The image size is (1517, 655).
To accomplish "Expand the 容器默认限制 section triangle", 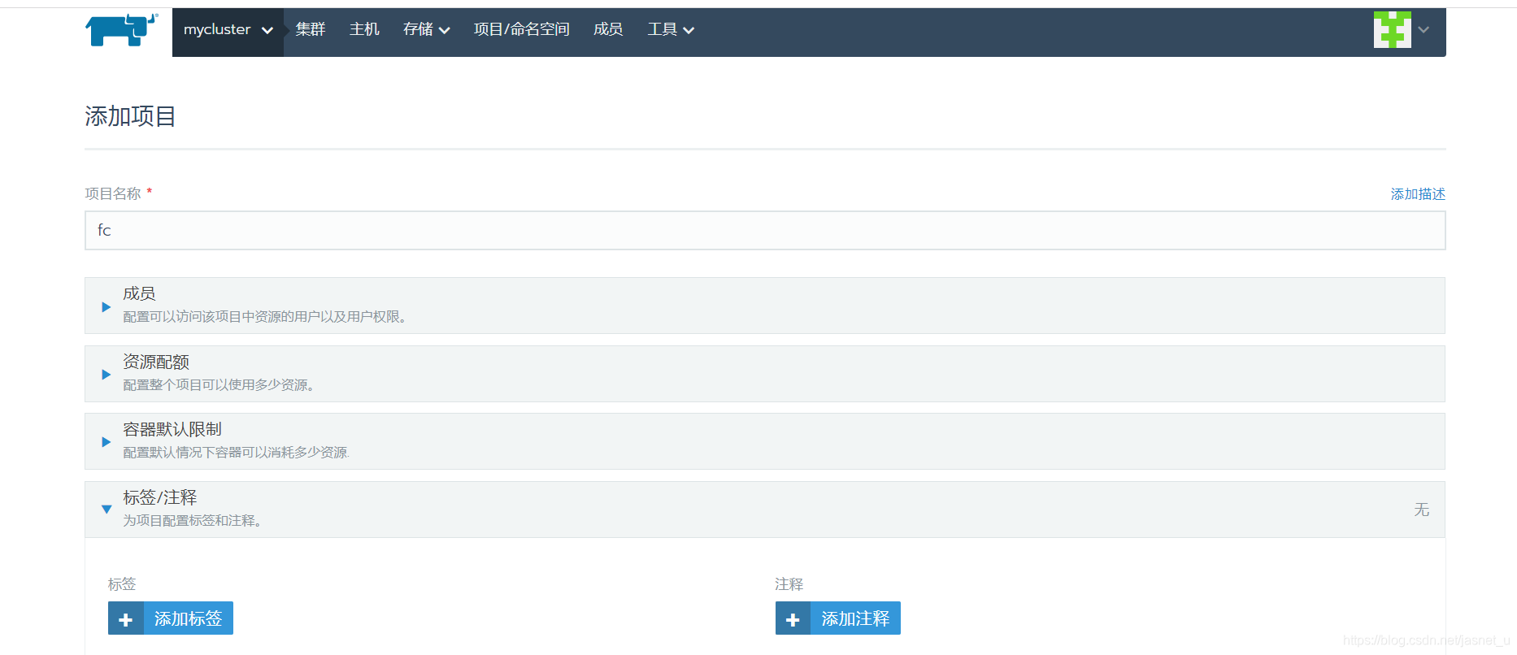I will click(x=106, y=442).
